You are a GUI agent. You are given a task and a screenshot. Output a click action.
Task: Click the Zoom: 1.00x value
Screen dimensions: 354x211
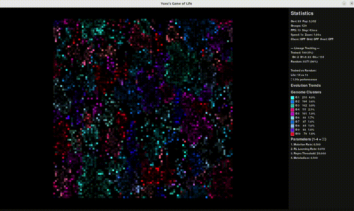(313, 35)
